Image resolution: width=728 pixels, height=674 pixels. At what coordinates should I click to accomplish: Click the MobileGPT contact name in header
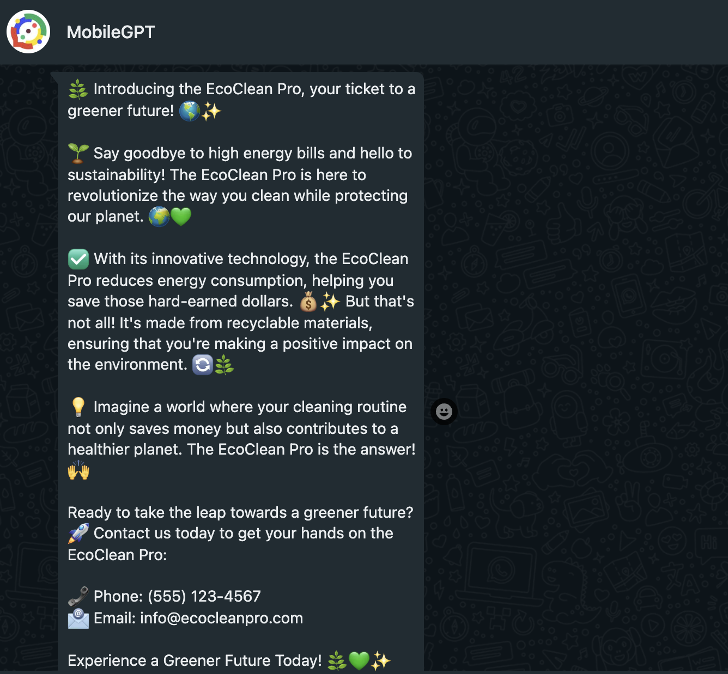(x=111, y=32)
